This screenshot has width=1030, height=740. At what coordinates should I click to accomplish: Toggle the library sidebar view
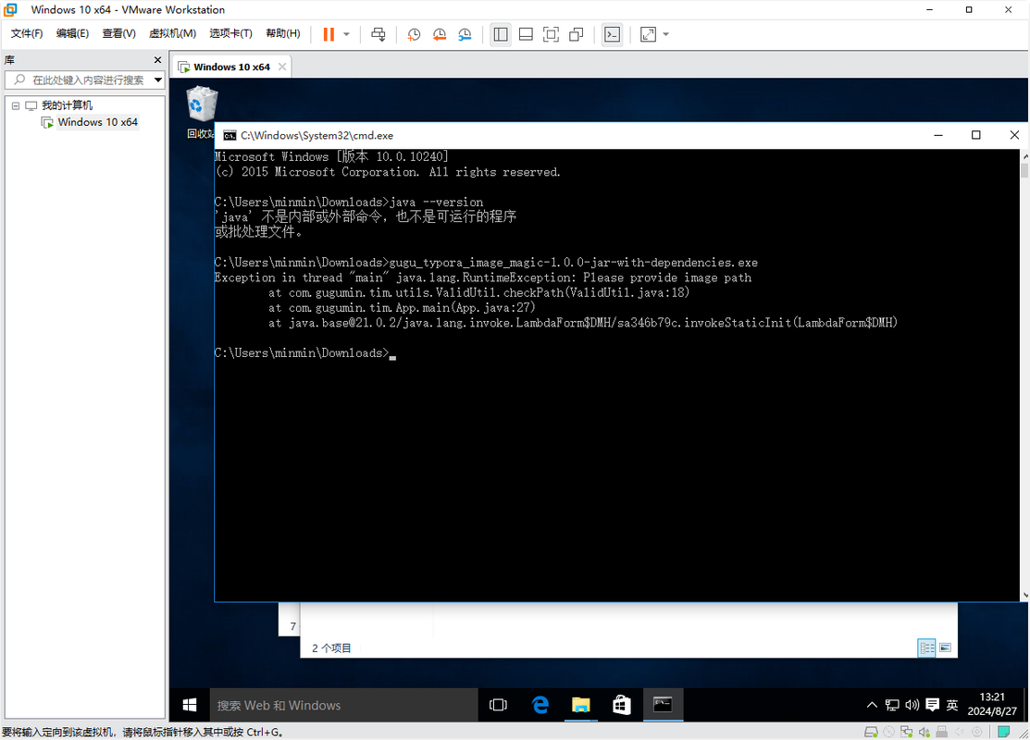501,34
